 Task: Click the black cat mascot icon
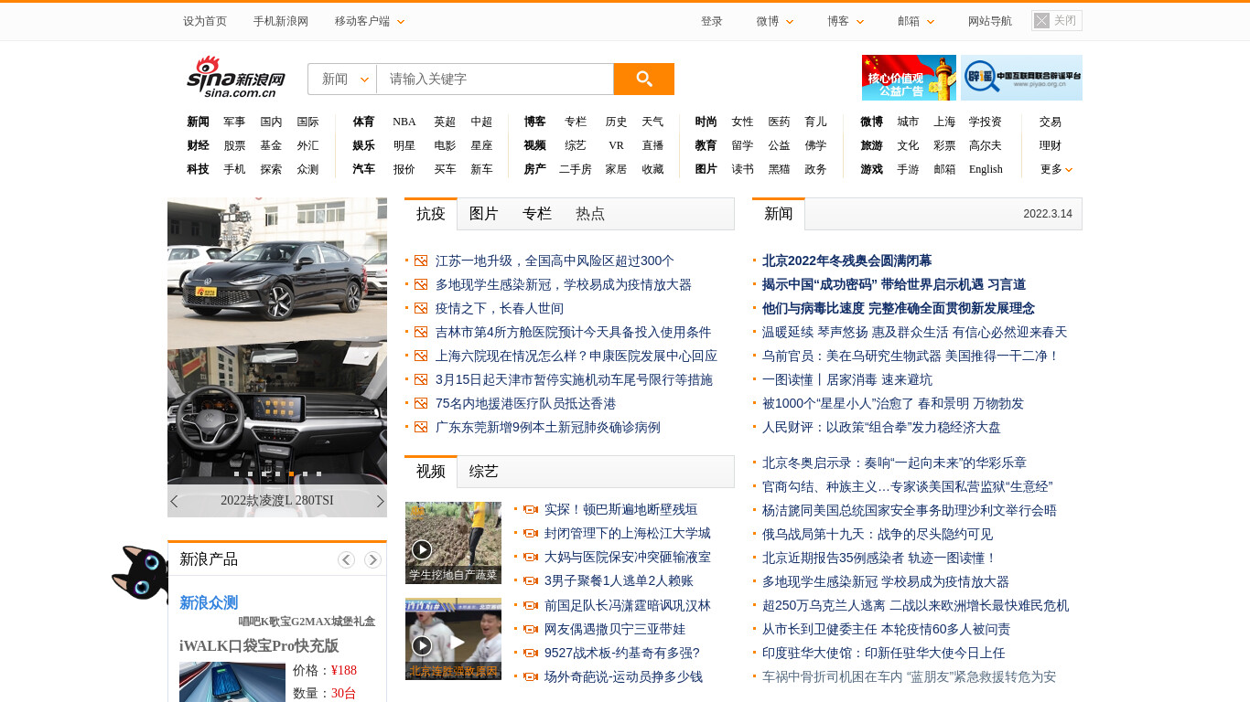pyautogui.click(x=139, y=575)
